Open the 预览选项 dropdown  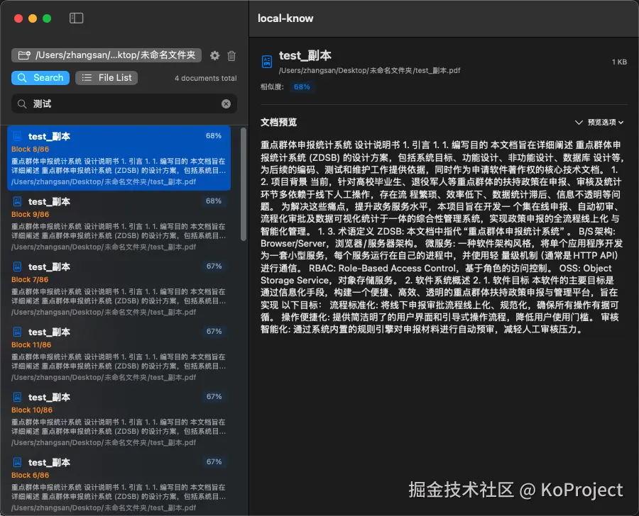[x=602, y=121]
